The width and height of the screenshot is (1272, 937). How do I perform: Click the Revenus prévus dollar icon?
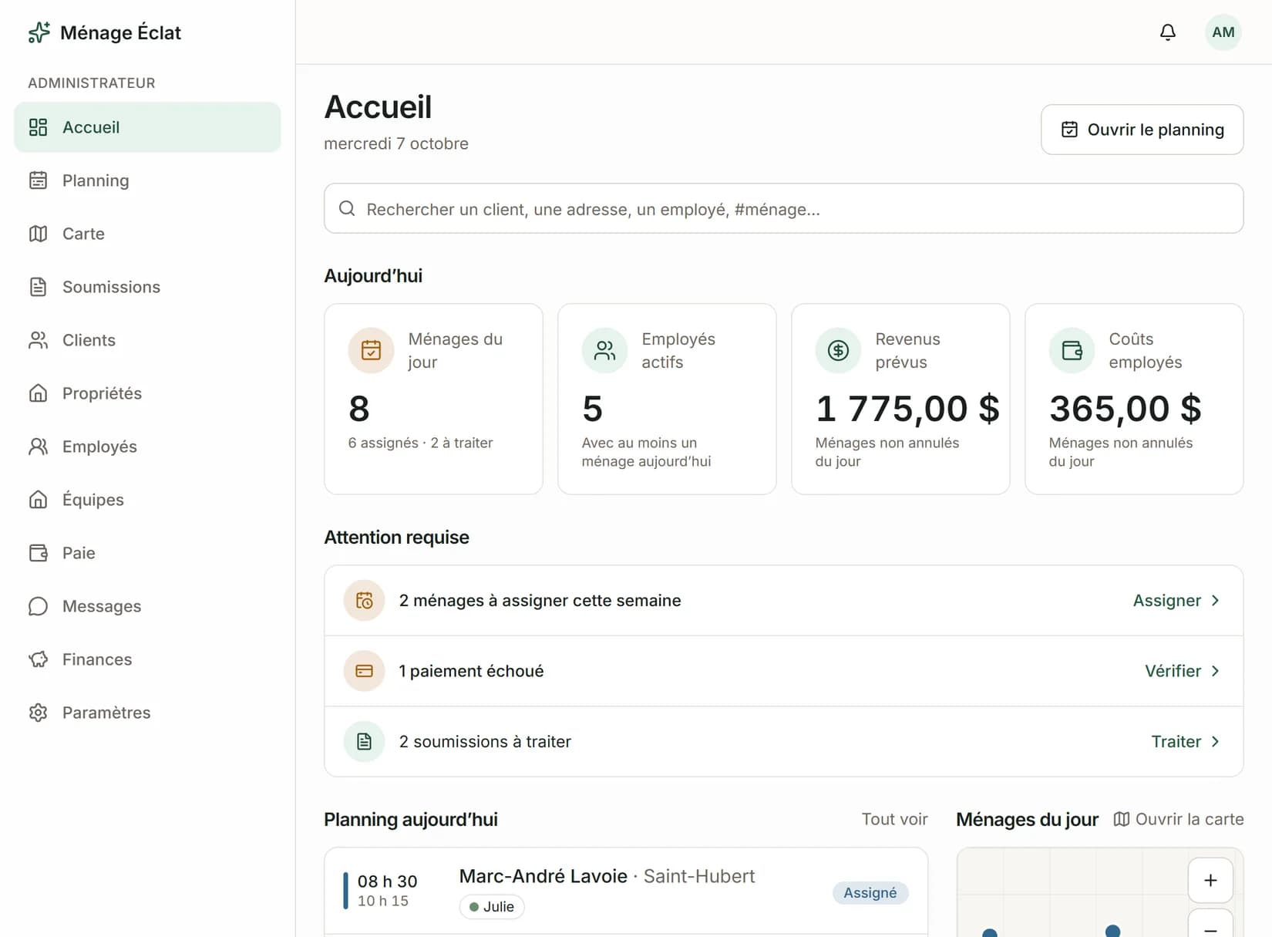point(838,351)
